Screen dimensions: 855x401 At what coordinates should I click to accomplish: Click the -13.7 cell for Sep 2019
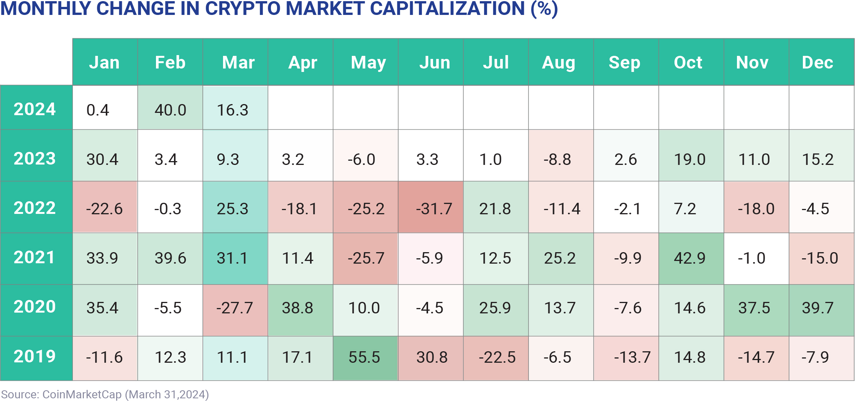632,357
